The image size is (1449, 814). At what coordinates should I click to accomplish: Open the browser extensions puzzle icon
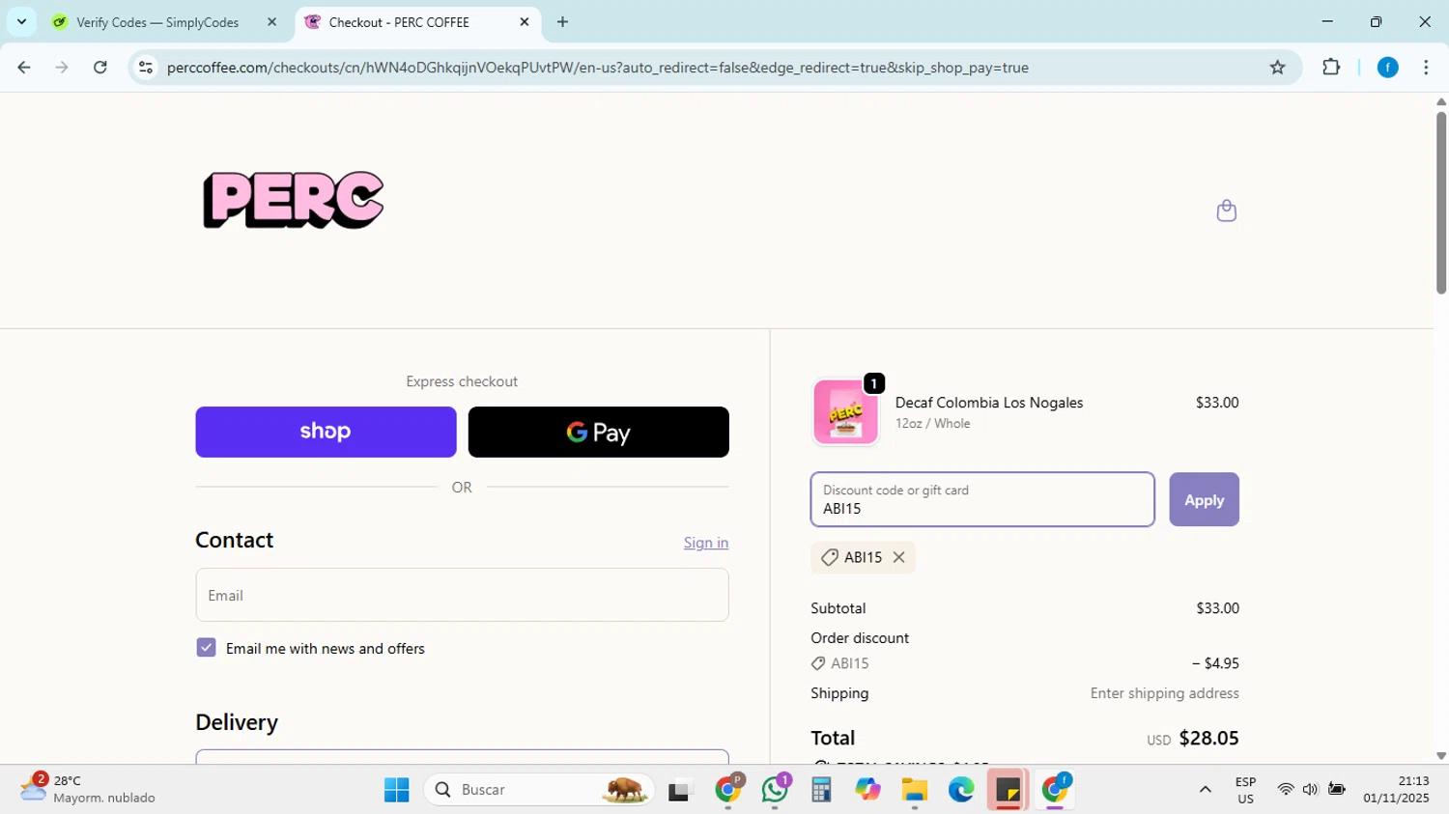point(1331,68)
